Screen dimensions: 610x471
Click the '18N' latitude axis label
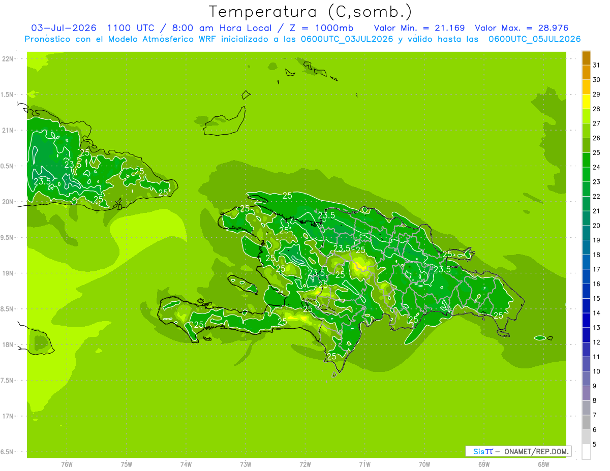point(9,344)
